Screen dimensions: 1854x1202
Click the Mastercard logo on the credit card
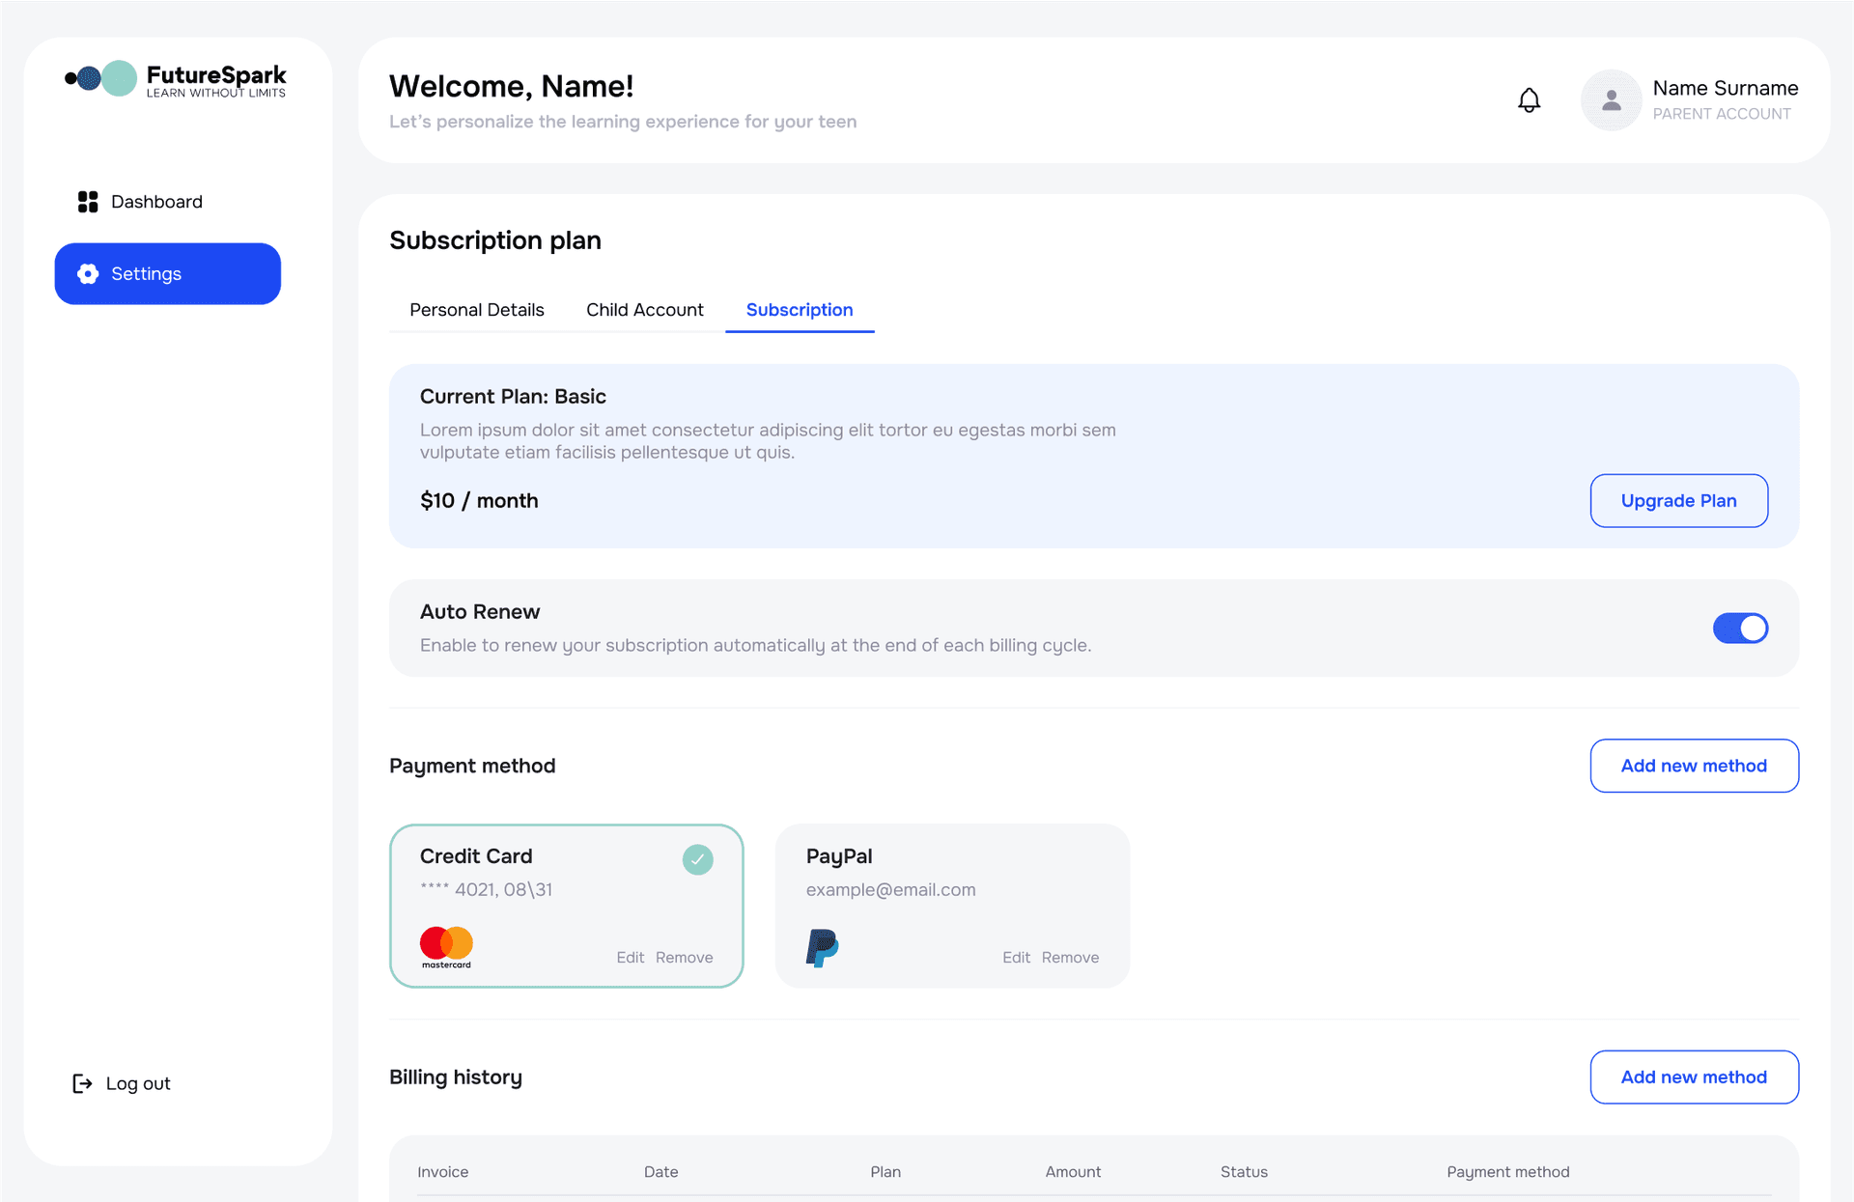pyautogui.click(x=445, y=941)
